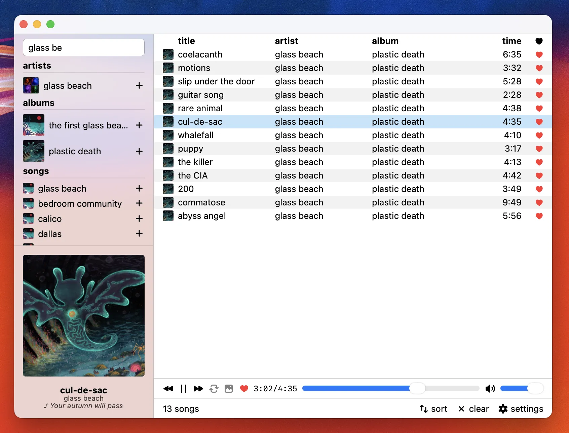Select the song puppy
The image size is (569, 433).
tap(353, 149)
